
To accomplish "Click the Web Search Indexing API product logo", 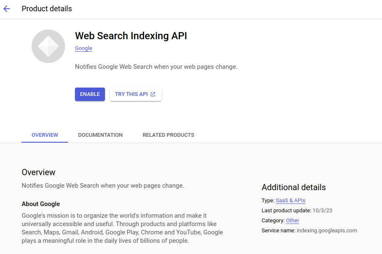I will tap(48, 46).
